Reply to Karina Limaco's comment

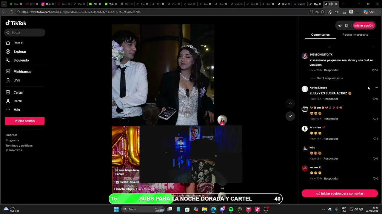click(331, 99)
